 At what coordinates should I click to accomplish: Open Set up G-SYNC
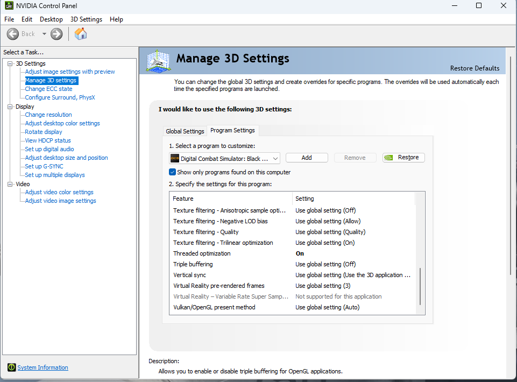(x=44, y=166)
